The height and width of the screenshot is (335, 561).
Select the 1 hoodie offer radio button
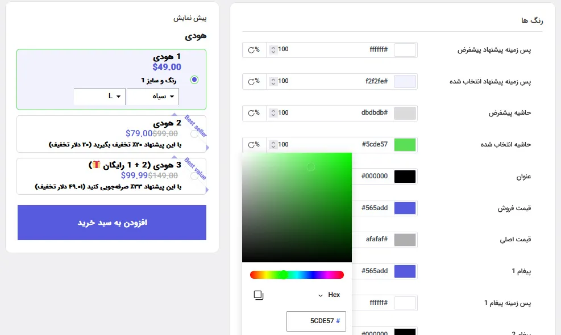(194, 79)
